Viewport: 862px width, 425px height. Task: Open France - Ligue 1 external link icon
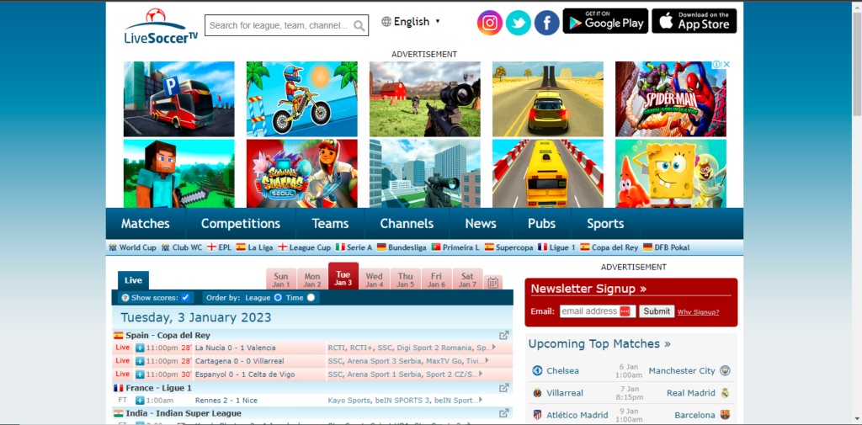tap(503, 388)
